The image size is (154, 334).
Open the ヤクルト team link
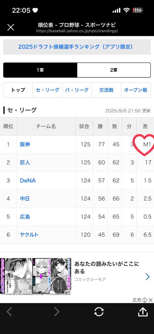click(x=29, y=235)
